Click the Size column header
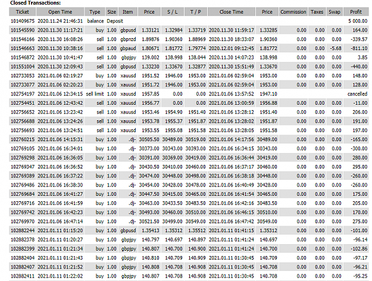 (111, 12)
